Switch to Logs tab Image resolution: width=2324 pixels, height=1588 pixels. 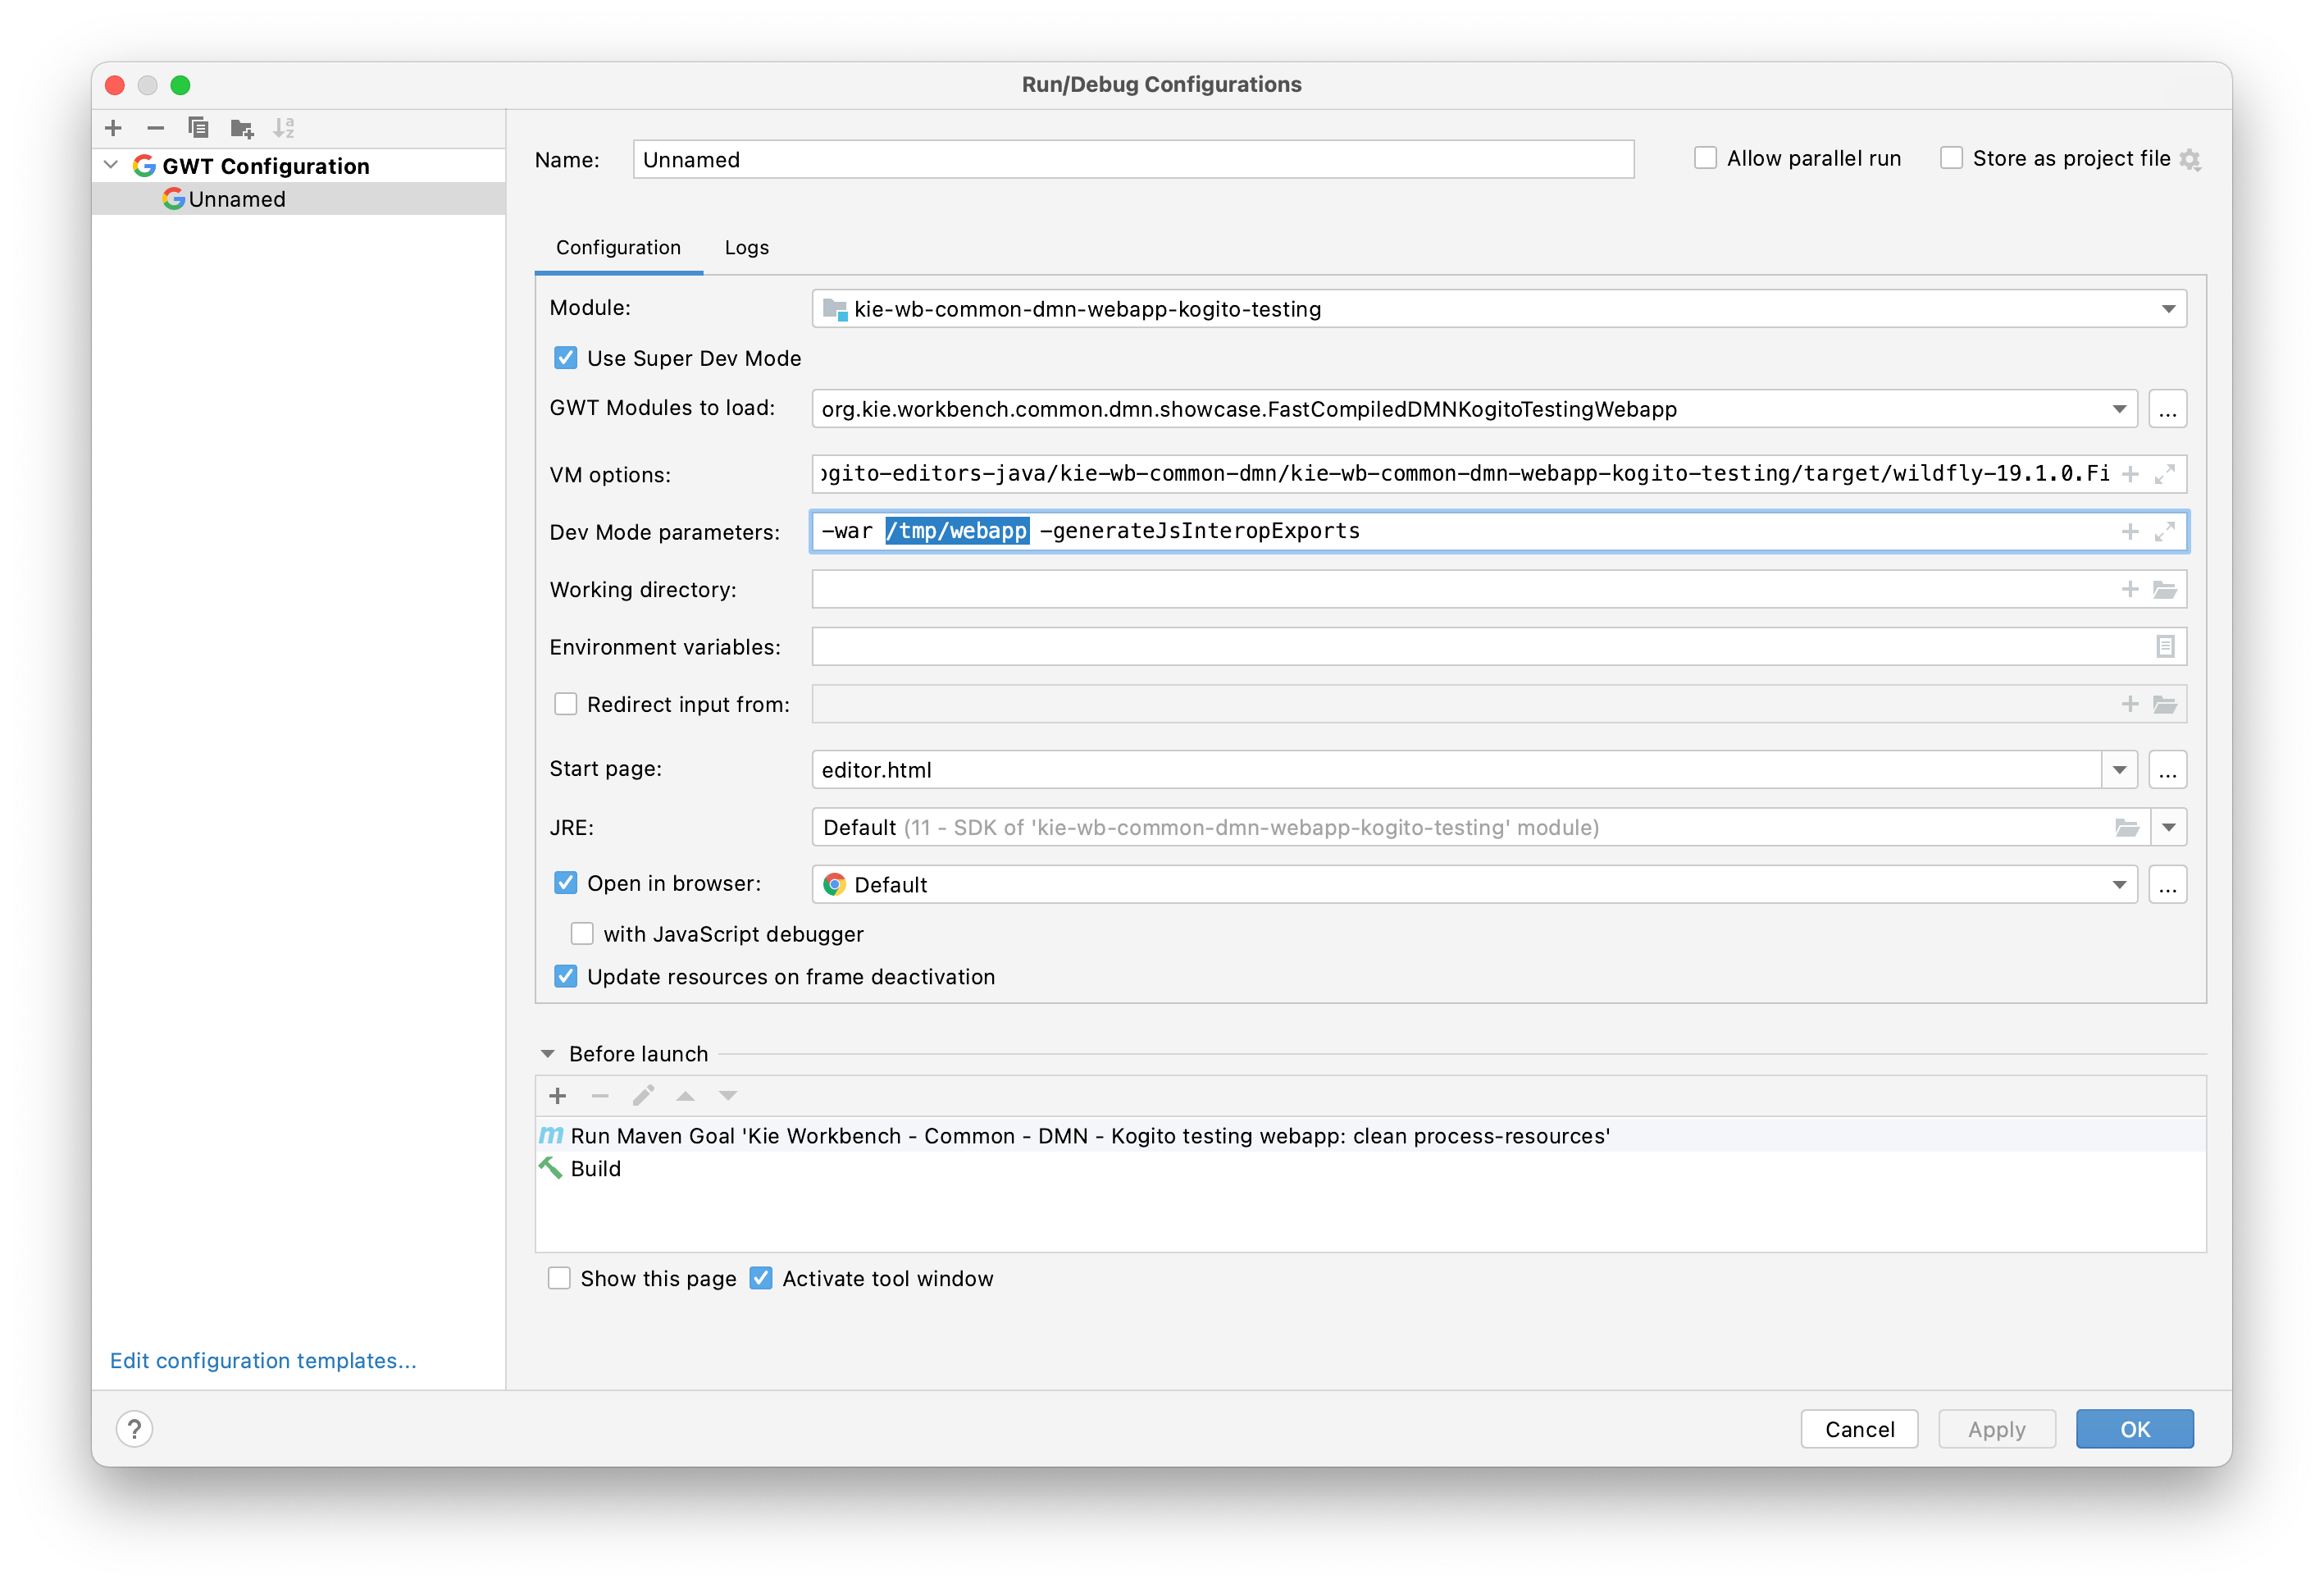[x=747, y=247]
